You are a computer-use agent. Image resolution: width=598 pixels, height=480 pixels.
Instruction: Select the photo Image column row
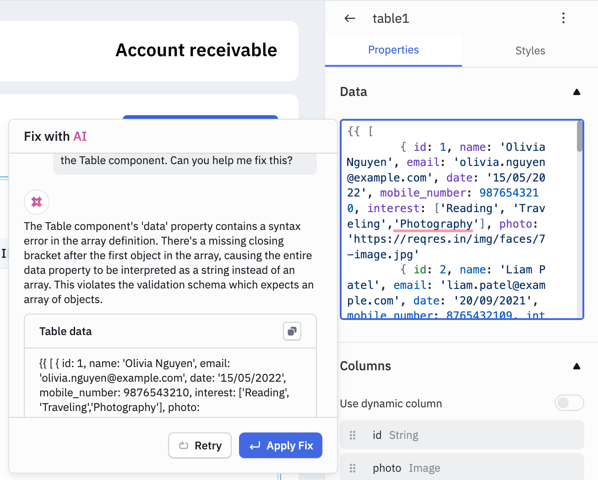(462, 467)
